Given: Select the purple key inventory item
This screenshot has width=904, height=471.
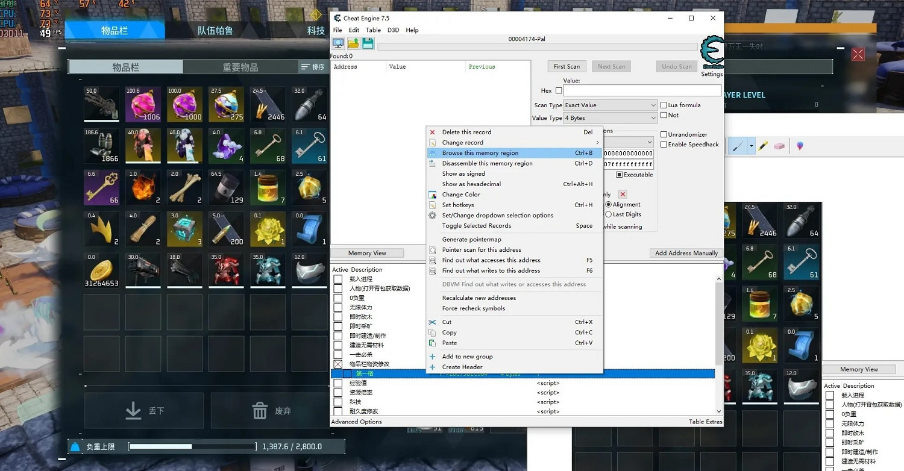Looking at the screenshot, I should (x=101, y=187).
